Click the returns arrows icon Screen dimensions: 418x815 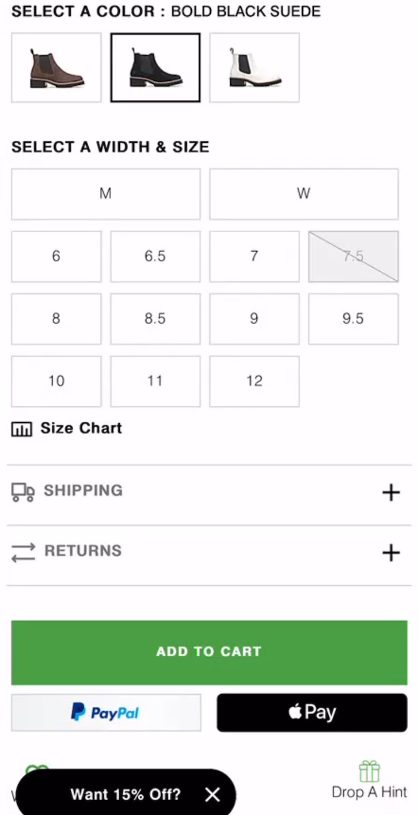coord(23,552)
